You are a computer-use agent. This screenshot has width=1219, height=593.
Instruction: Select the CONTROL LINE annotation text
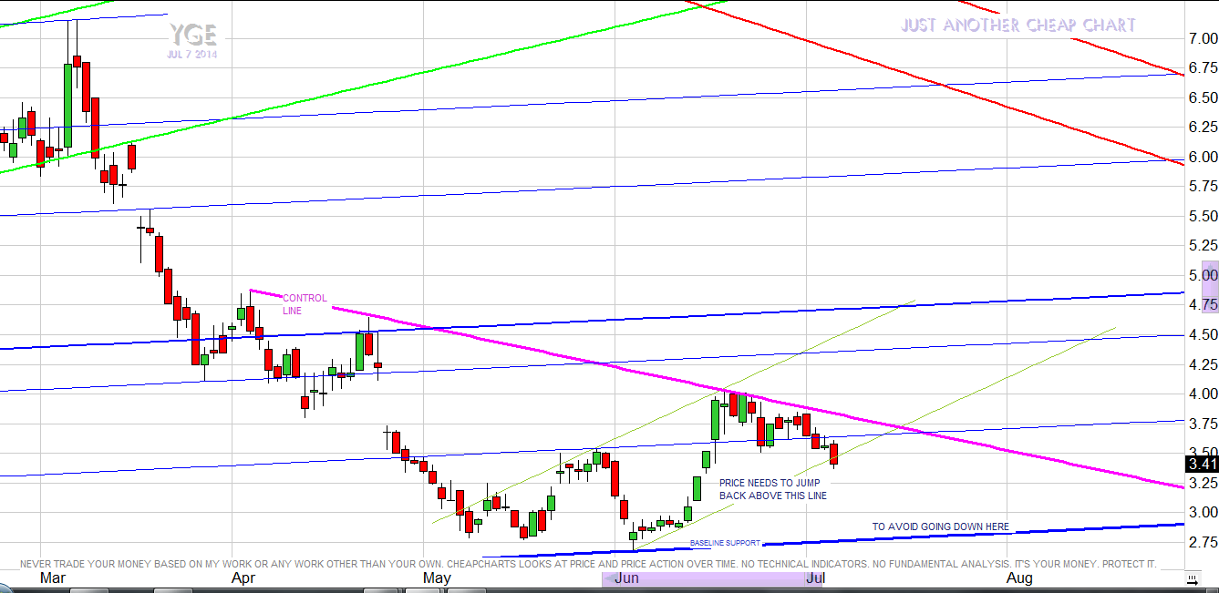coord(304,304)
